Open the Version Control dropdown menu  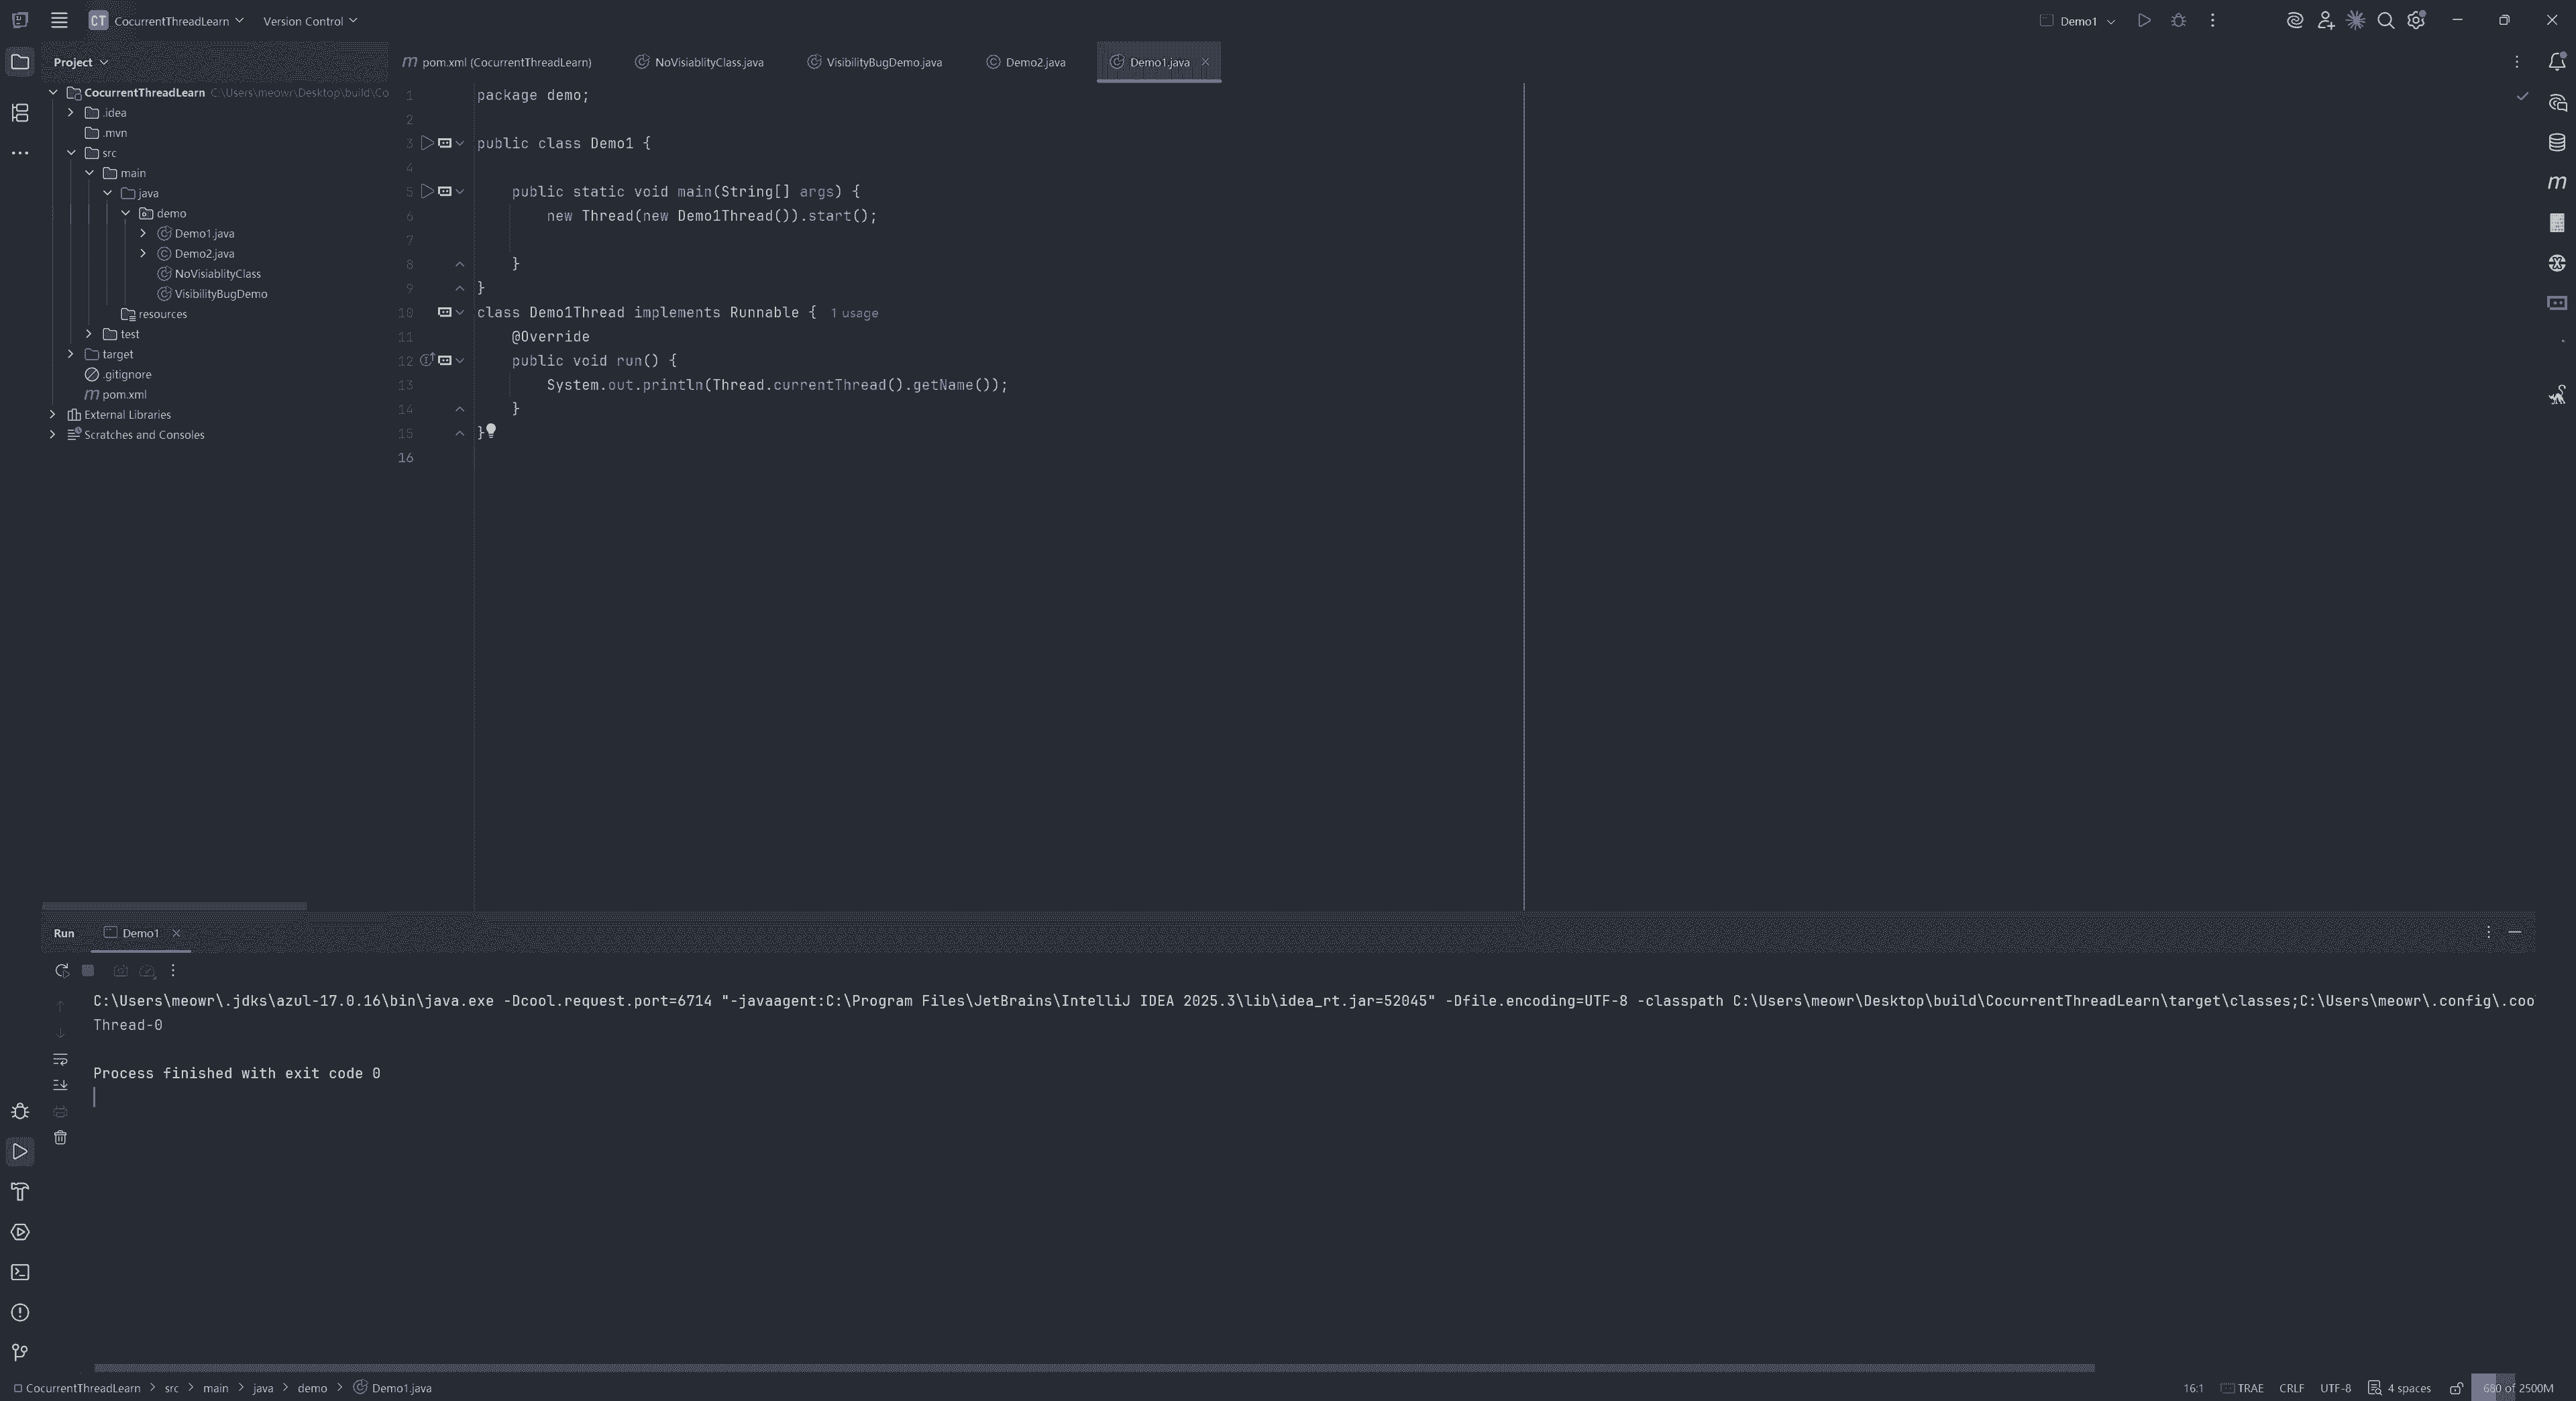[x=309, y=21]
